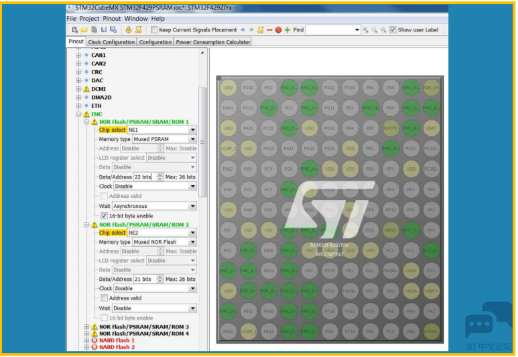Click the green plus toolbar icon

point(287,30)
